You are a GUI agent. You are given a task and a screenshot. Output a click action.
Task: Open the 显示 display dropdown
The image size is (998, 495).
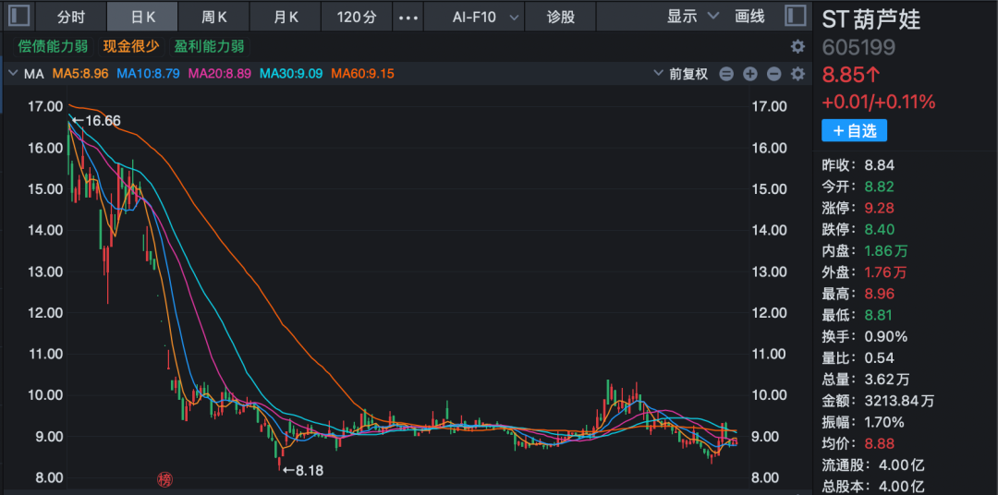(692, 17)
